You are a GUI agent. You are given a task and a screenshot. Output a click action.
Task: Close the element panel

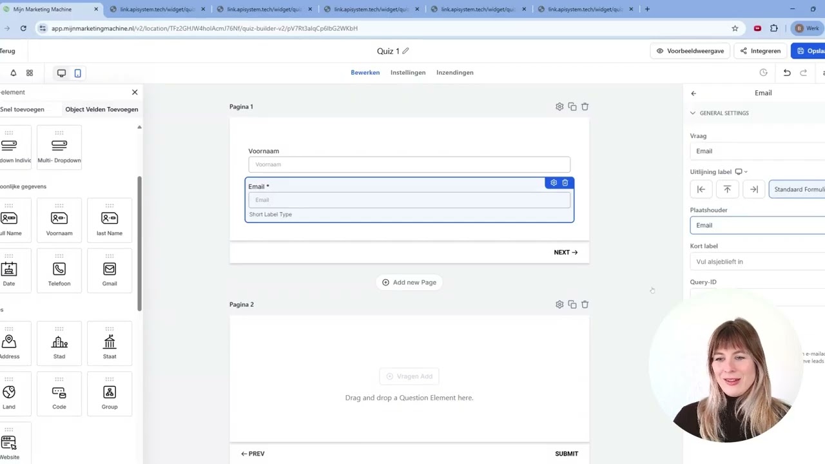click(x=135, y=92)
